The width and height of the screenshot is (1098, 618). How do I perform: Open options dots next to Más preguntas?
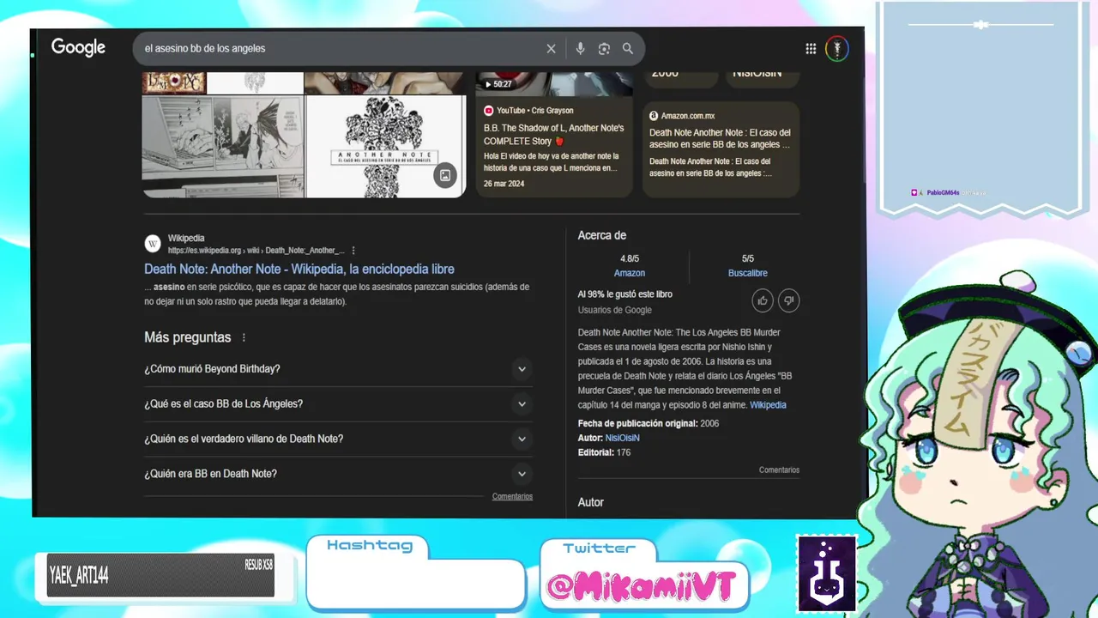tap(244, 338)
